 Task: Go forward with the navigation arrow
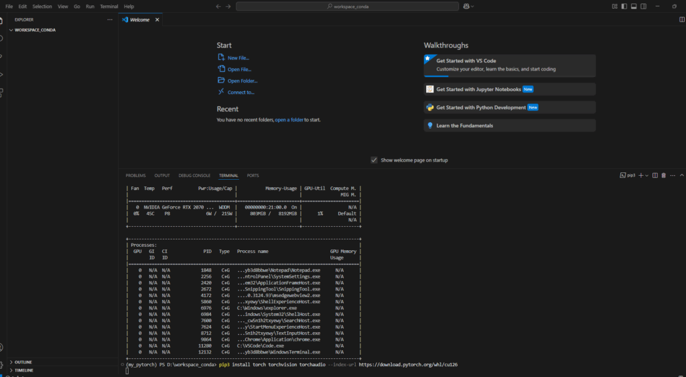point(228,7)
